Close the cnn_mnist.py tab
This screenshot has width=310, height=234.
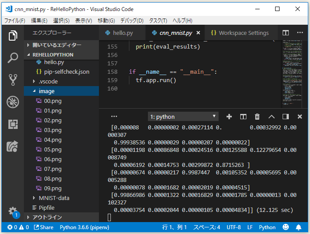tap(198, 33)
